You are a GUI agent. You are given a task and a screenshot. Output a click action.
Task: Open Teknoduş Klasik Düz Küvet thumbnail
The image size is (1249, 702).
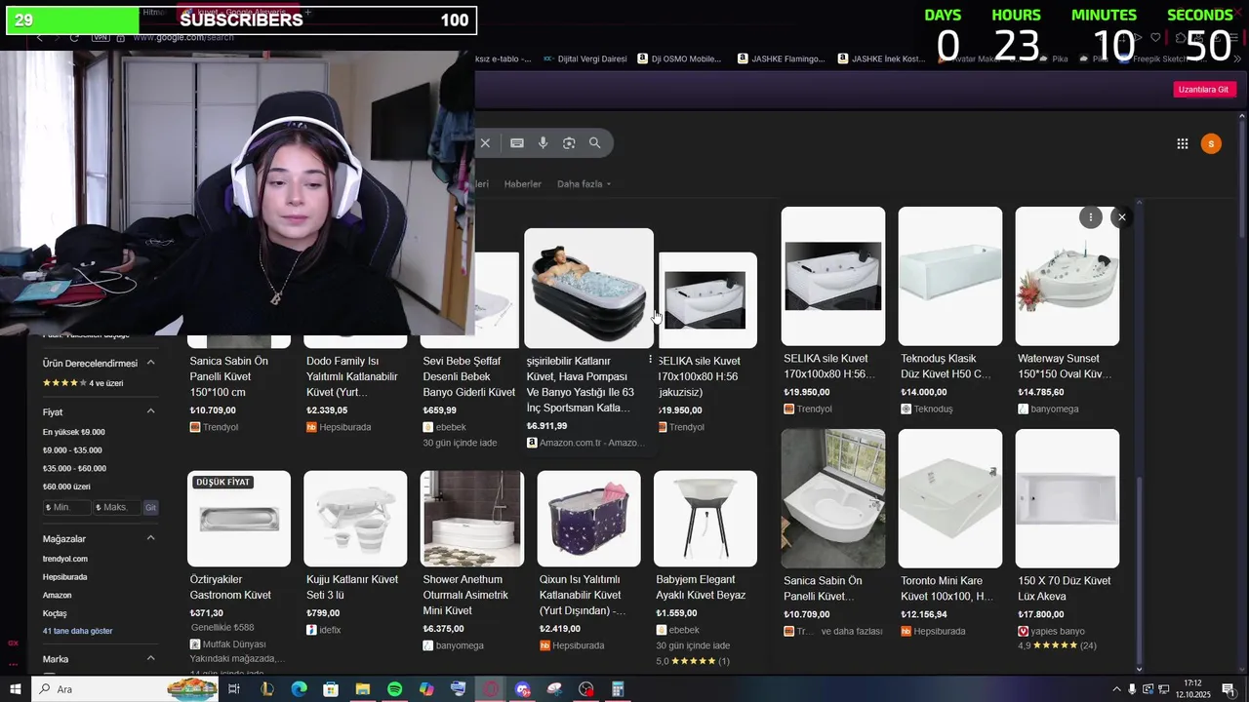950,276
